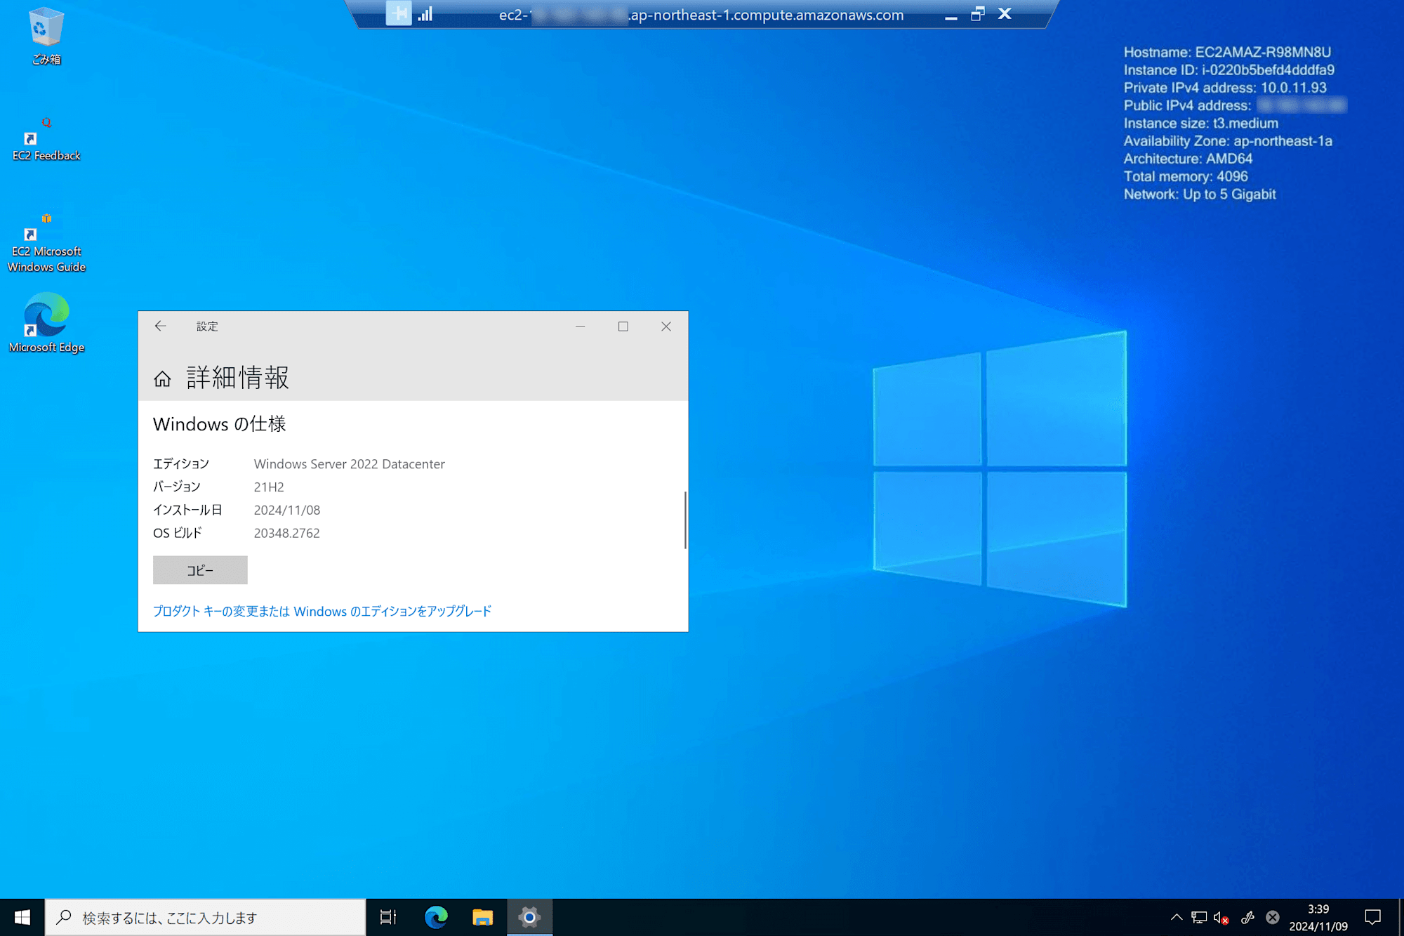Launch Edge from the taskbar

(x=436, y=917)
